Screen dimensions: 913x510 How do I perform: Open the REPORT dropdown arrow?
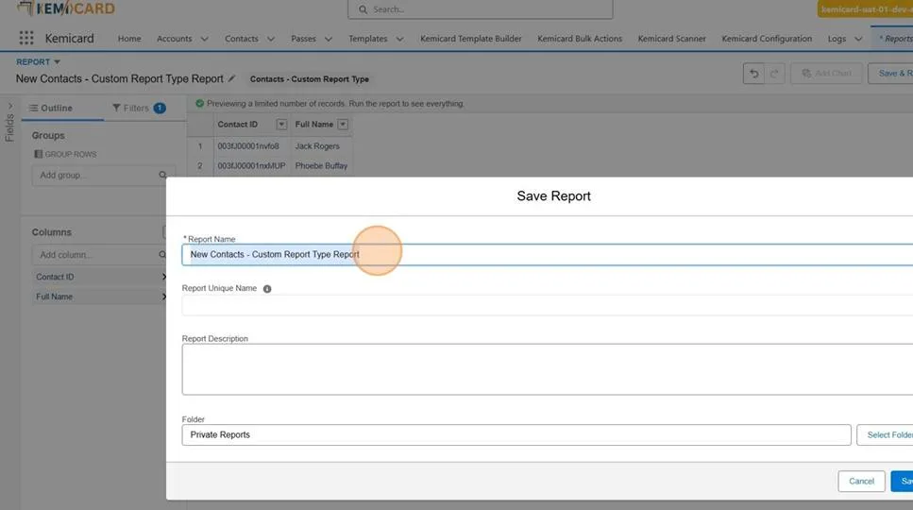click(x=57, y=61)
